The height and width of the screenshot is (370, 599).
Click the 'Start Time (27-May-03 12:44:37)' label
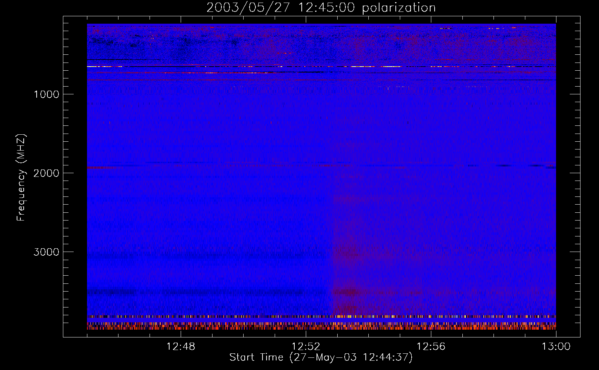(x=321, y=357)
